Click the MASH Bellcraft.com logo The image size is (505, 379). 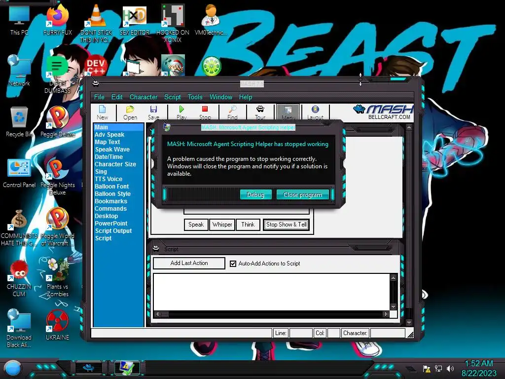[383, 112]
